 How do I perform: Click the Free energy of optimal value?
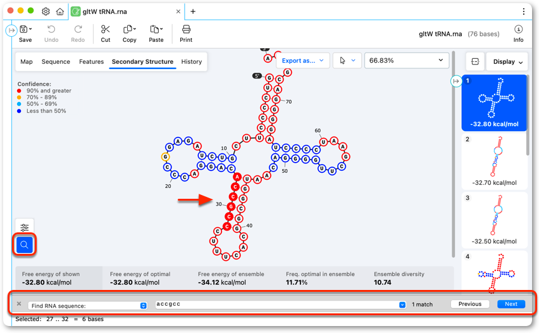coord(135,282)
